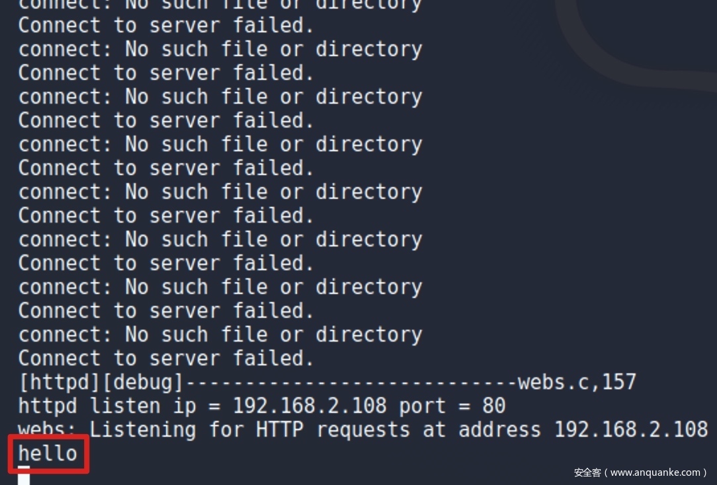Click the word "HTTP" in the webs line
This screenshot has height=485, width=717.
(x=280, y=429)
